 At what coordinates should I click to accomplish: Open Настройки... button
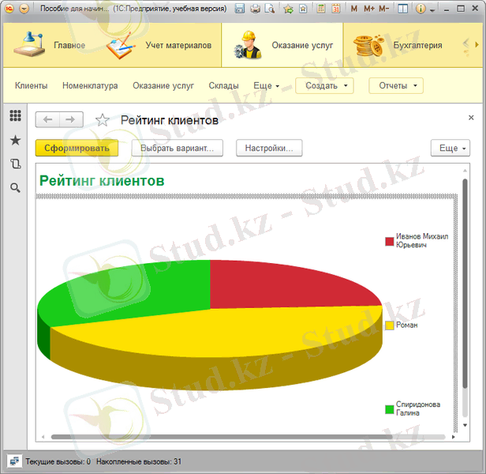click(269, 148)
